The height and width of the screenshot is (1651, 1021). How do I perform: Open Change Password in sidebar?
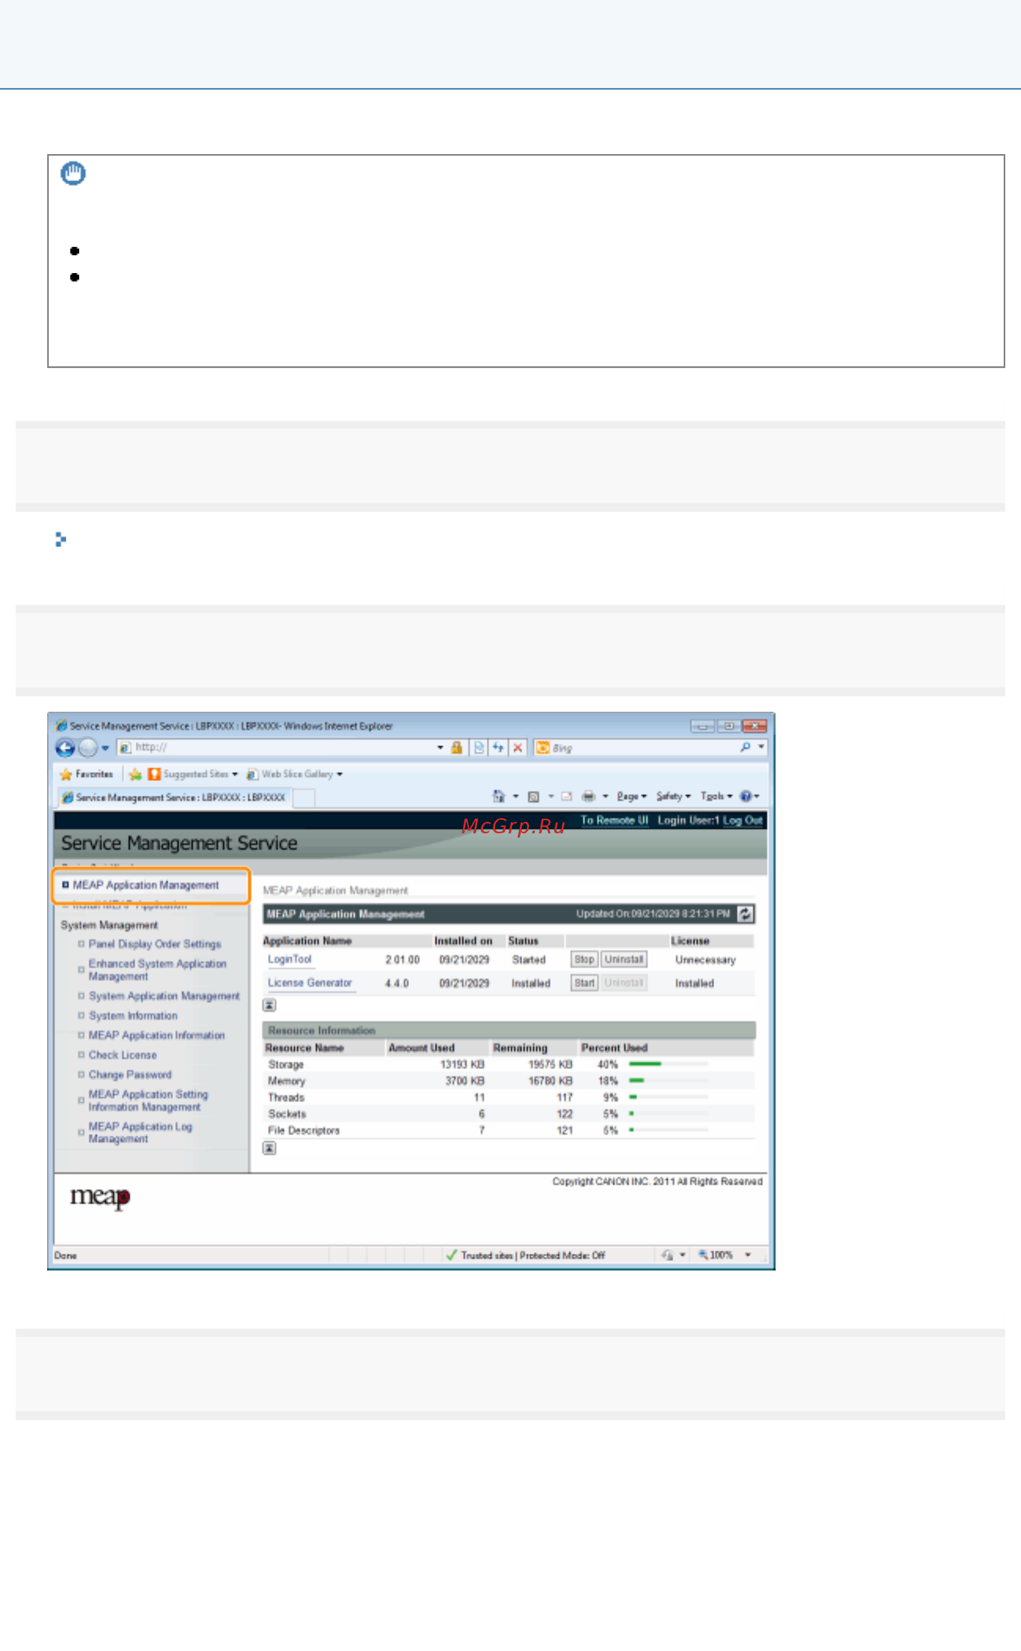130,1074
